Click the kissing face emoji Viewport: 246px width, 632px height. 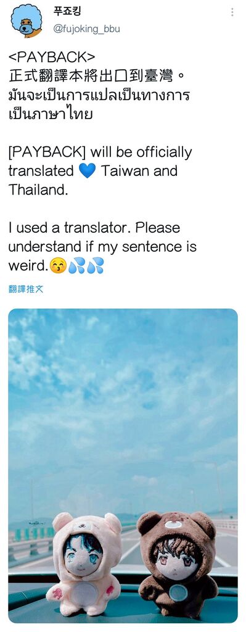pyautogui.click(x=57, y=265)
